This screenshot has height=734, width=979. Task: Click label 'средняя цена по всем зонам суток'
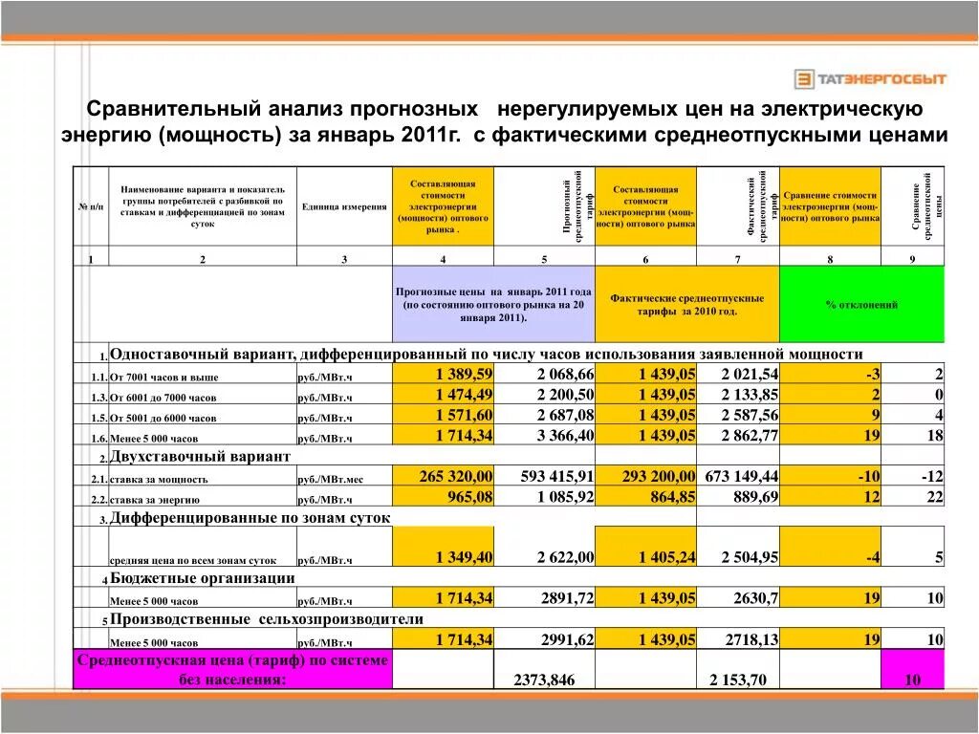pos(193,560)
